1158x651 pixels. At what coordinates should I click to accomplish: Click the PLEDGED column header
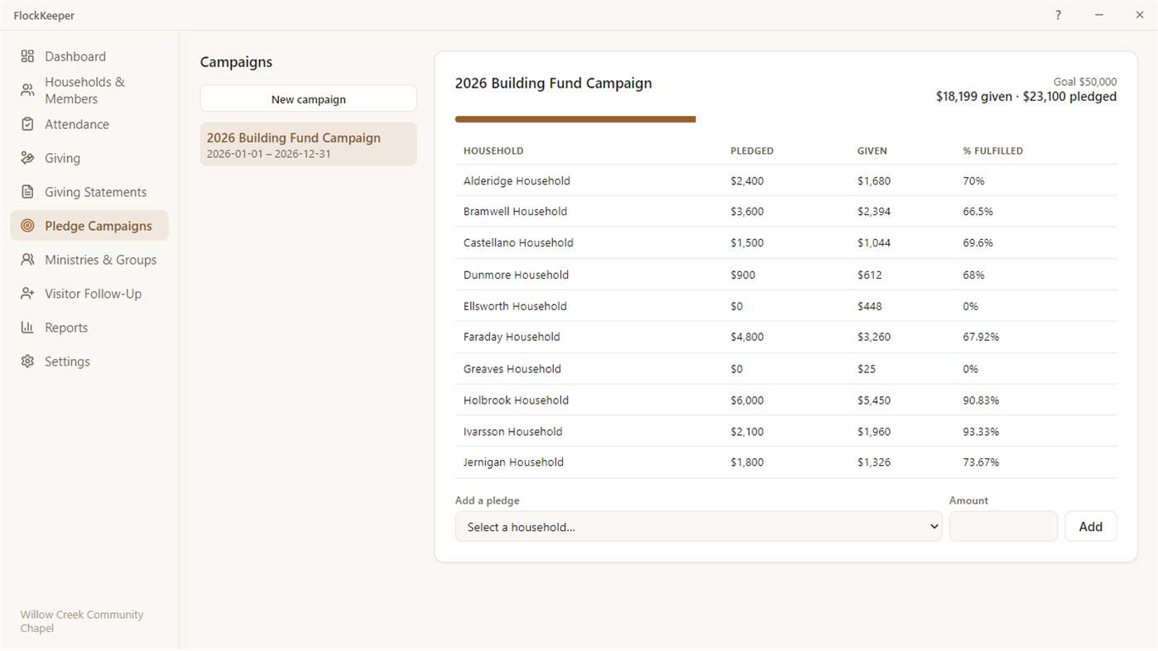tap(752, 151)
